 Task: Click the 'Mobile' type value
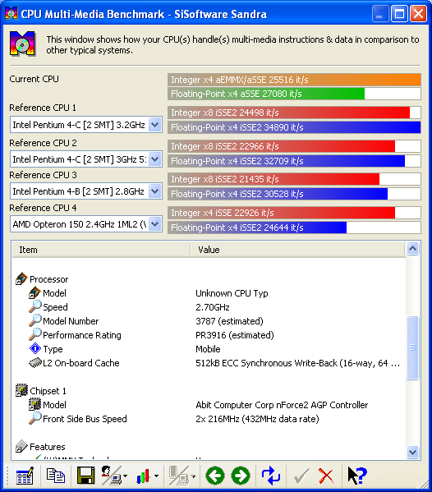click(x=208, y=349)
